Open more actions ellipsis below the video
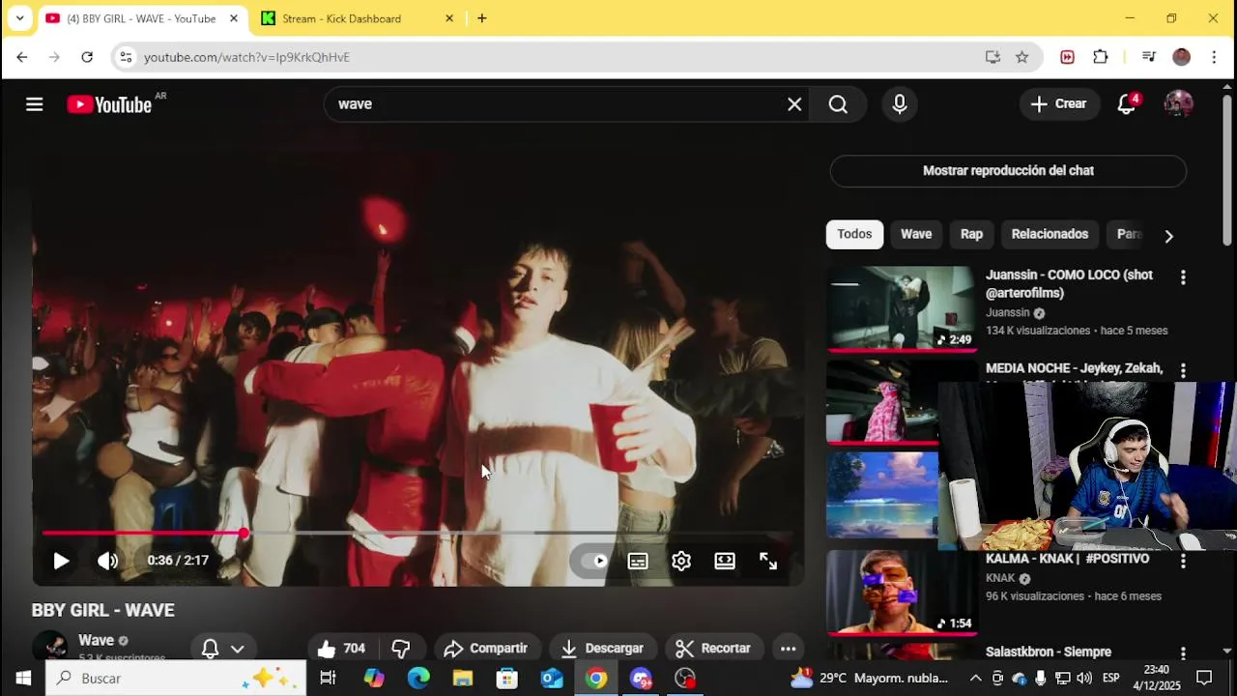This screenshot has width=1237, height=696. tap(788, 649)
